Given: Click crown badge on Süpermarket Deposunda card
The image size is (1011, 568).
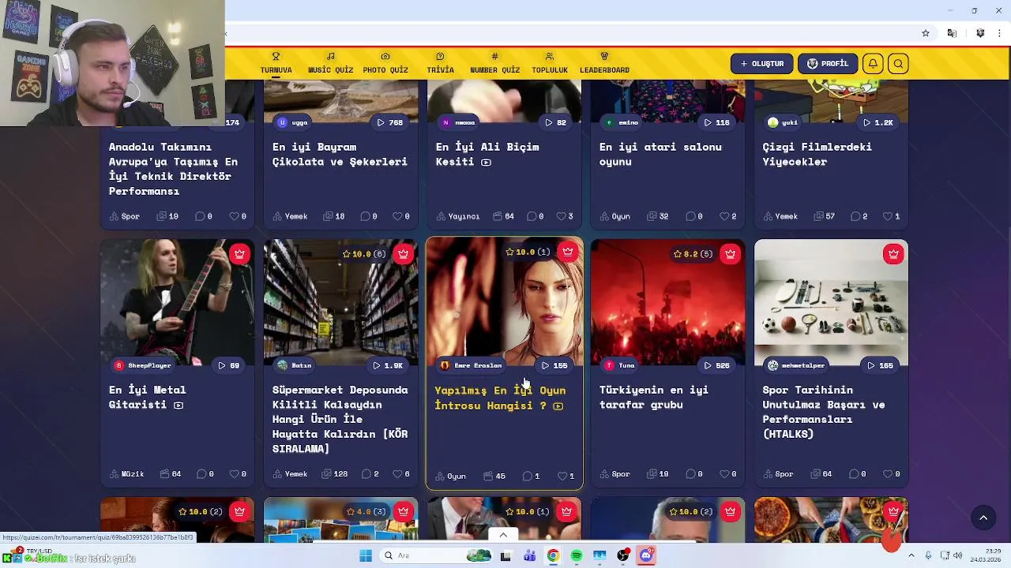Looking at the screenshot, I should click(x=403, y=254).
